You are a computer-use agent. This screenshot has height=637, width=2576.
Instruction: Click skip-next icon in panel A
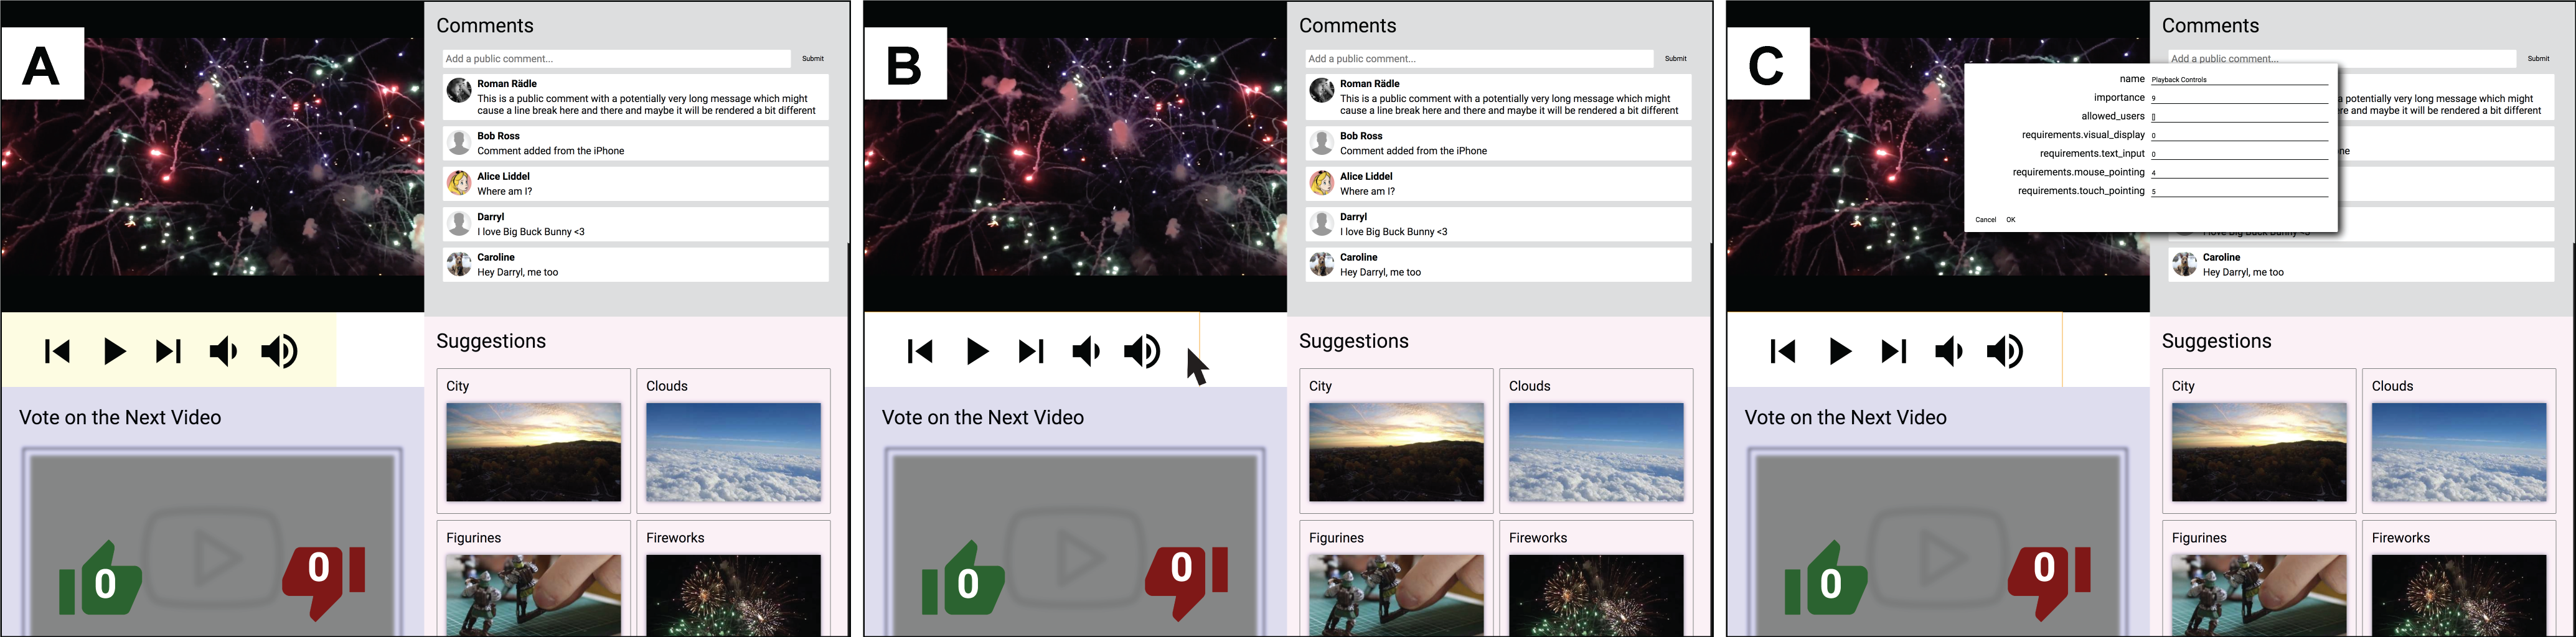pos(168,351)
